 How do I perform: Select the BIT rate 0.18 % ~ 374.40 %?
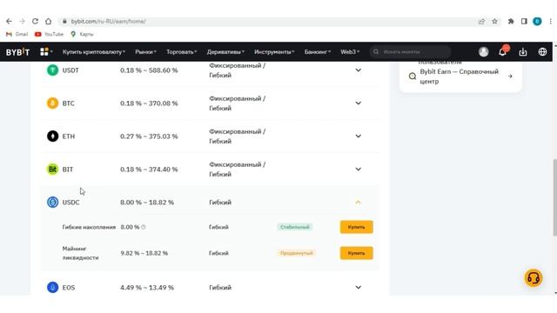click(x=149, y=170)
